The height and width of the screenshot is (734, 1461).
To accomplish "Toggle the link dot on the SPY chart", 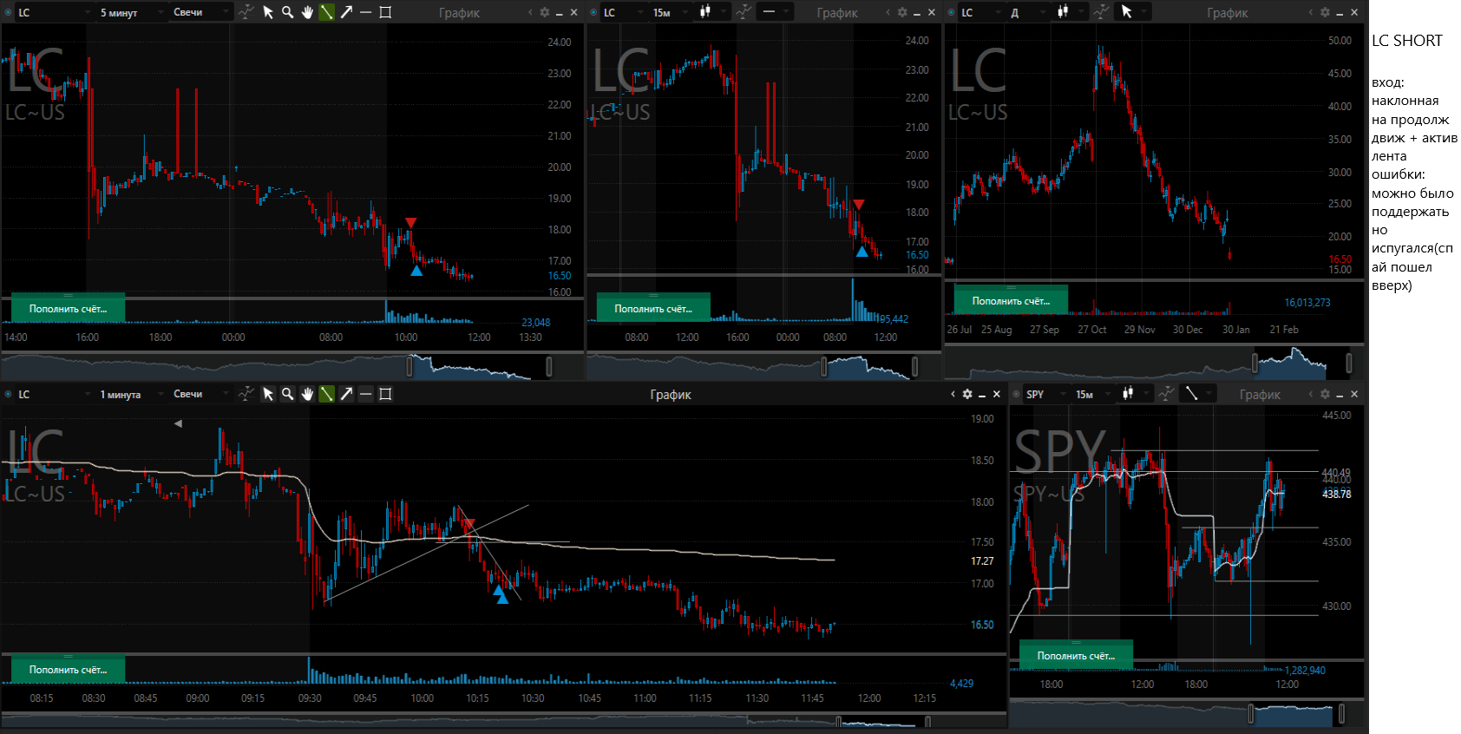I will click(1017, 394).
